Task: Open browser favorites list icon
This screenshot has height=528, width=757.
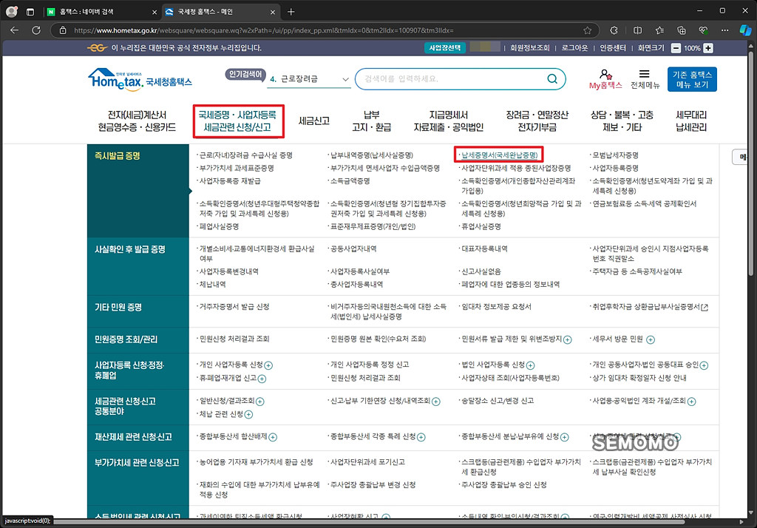Action: point(659,30)
